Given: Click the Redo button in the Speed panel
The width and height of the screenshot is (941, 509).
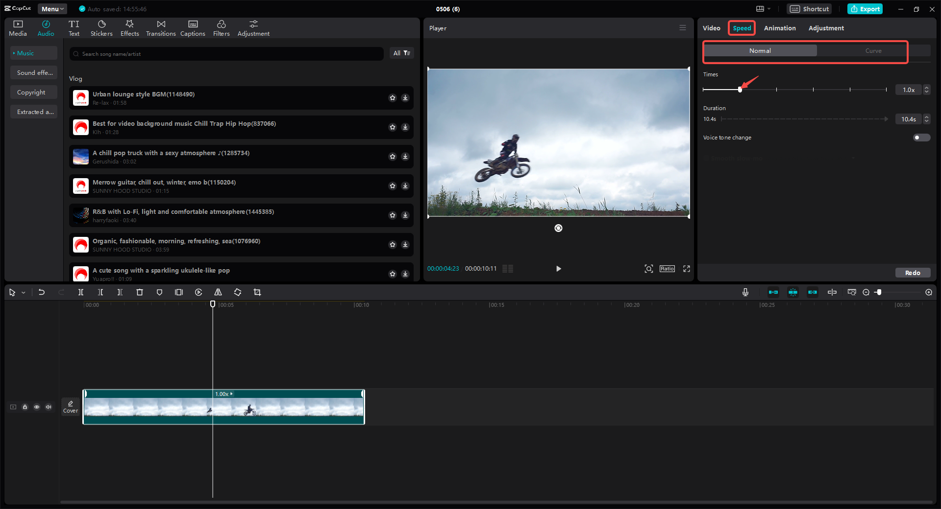Looking at the screenshot, I should tap(913, 273).
